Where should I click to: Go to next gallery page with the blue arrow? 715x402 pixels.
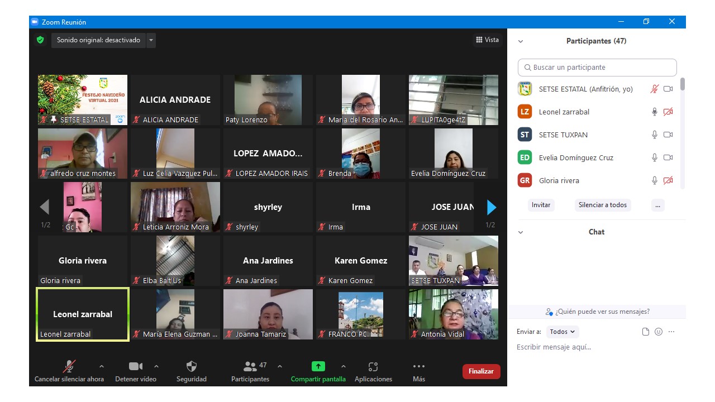click(492, 207)
